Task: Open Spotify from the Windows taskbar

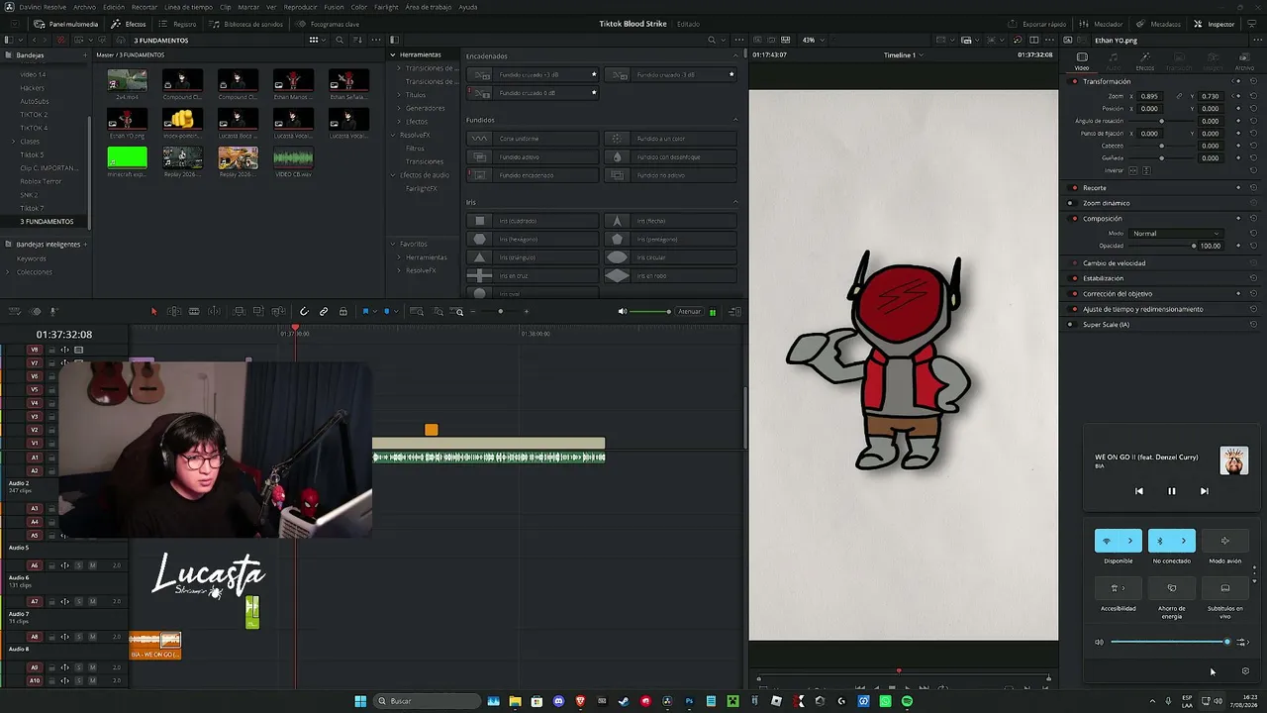Action: point(907,701)
